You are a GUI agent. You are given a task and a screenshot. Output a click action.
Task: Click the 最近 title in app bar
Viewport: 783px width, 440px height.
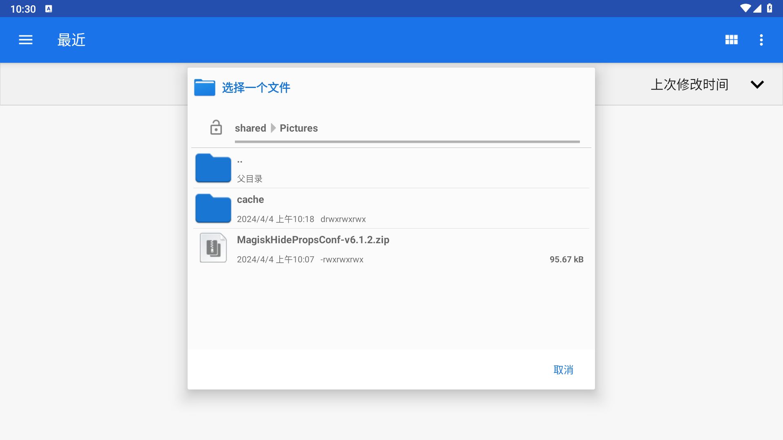(x=71, y=40)
